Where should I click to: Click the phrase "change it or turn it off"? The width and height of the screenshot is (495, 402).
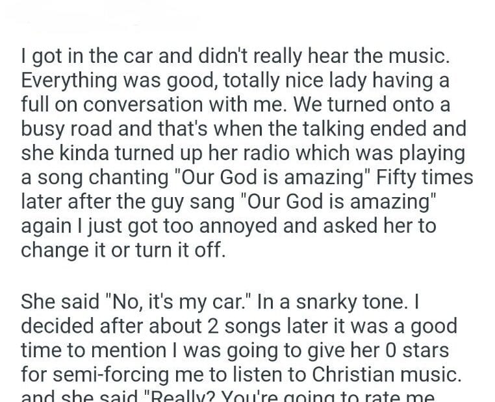[123, 249]
